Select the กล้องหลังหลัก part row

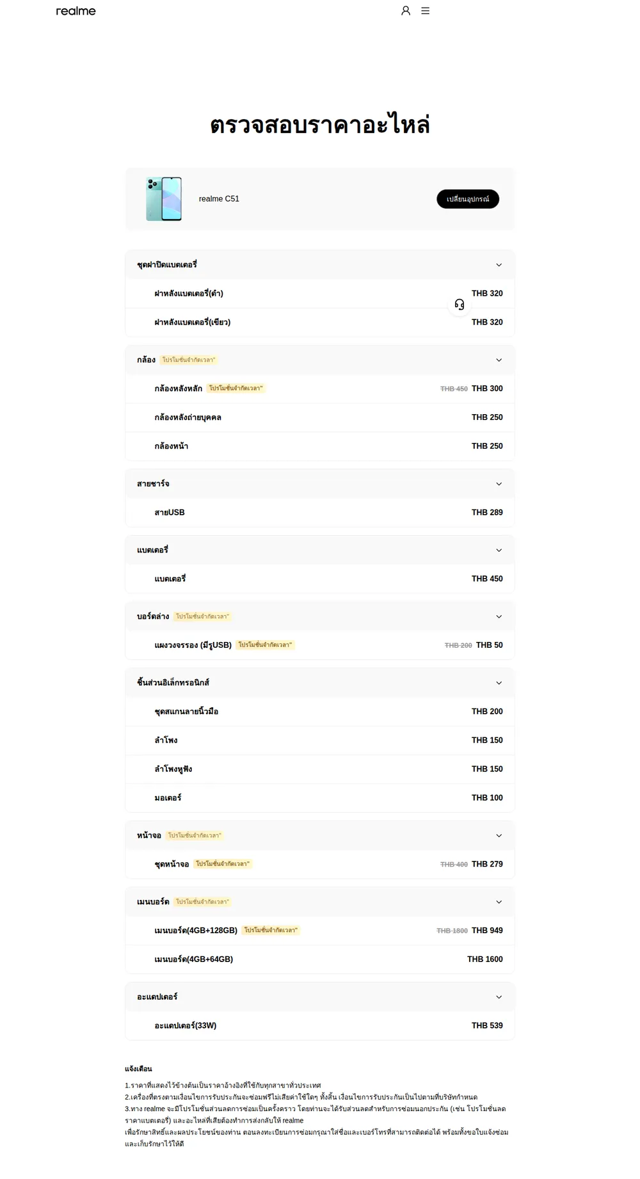(320, 389)
